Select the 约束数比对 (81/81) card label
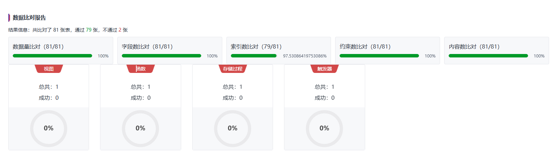Viewport: 556px width, 162px height. coord(365,46)
